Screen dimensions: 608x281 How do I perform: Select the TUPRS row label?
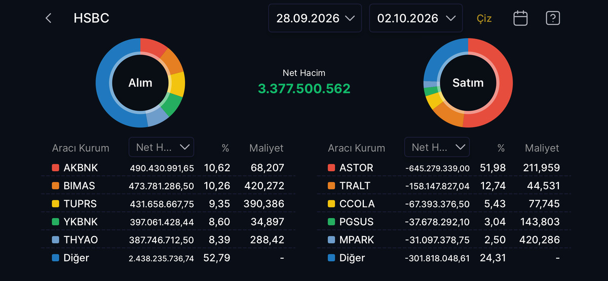pyautogui.click(x=80, y=204)
